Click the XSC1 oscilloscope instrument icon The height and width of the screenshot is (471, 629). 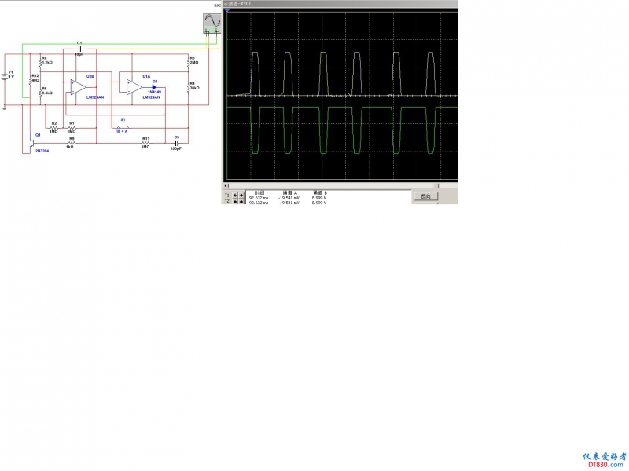212,22
